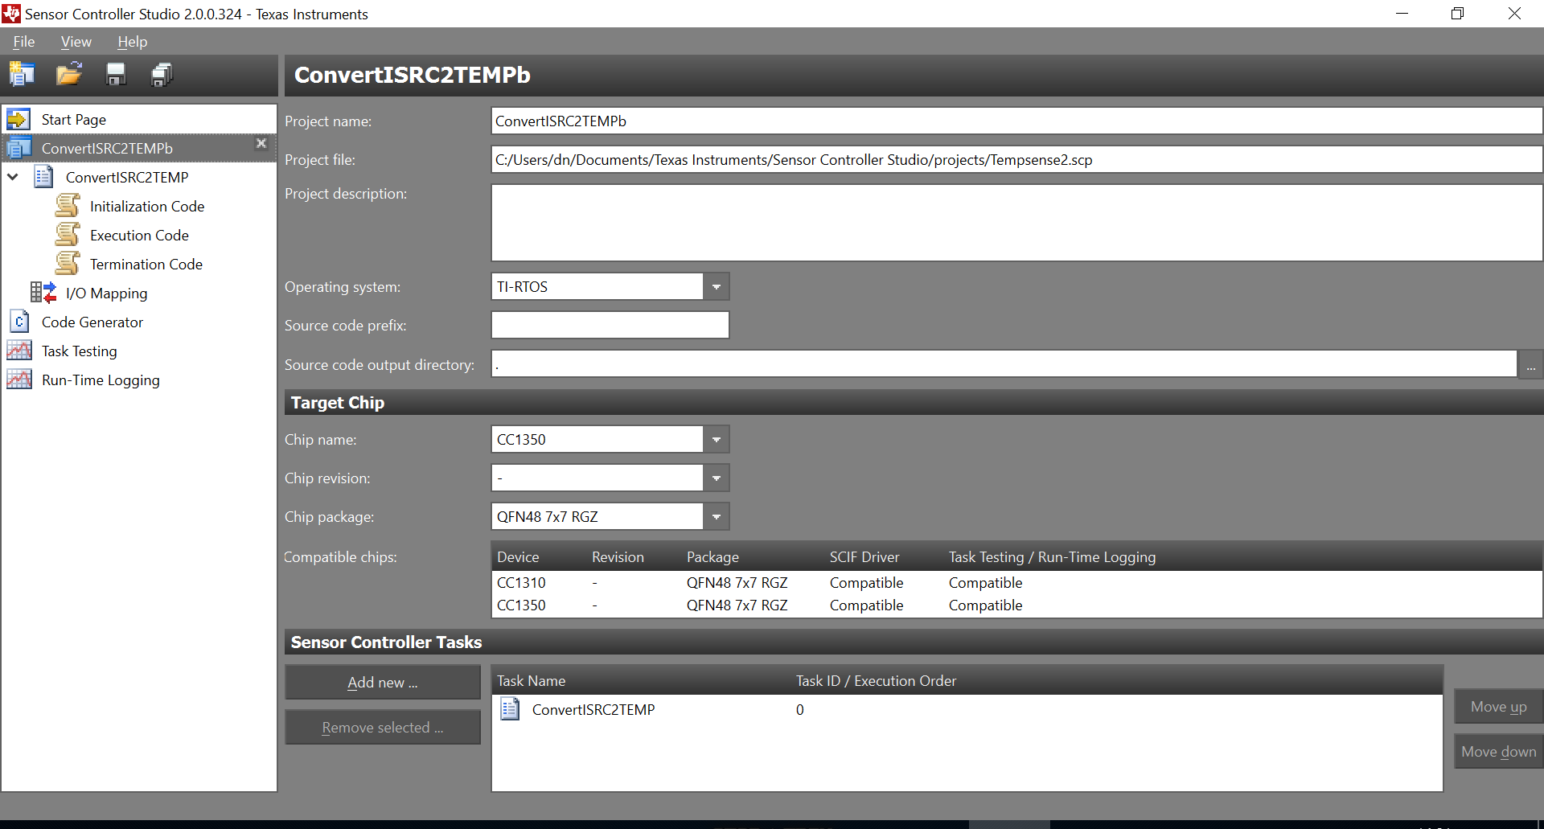Click the Project description text area
The width and height of the screenshot is (1544, 829).
[1016, 223]
